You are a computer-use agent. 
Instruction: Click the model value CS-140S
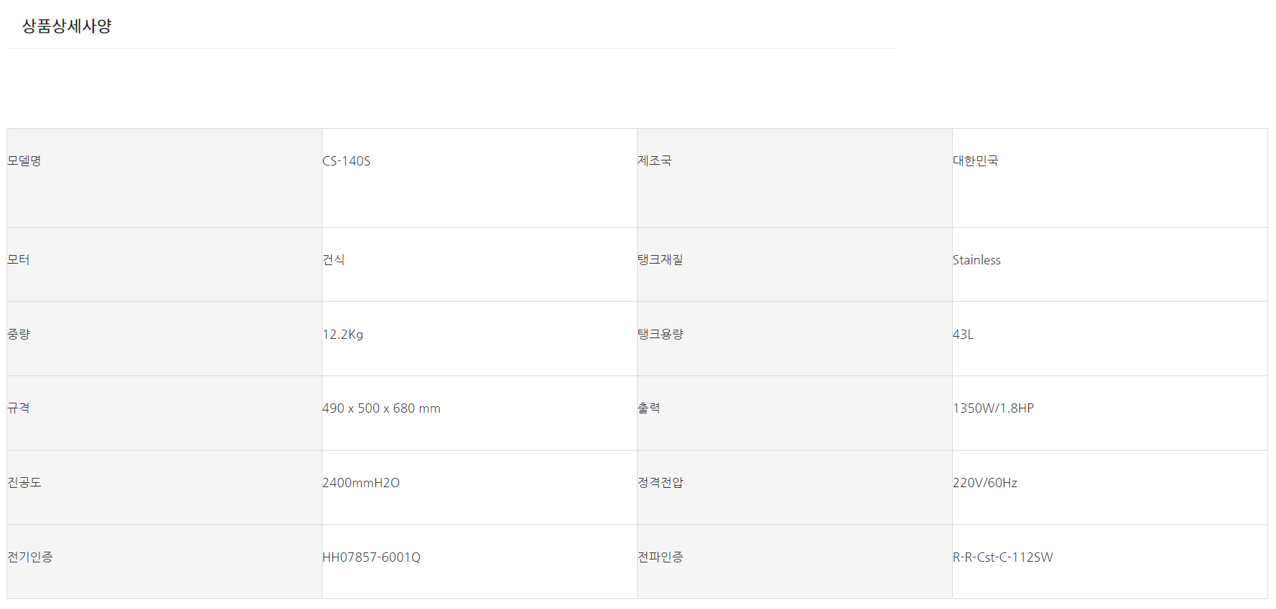point(346,161)
